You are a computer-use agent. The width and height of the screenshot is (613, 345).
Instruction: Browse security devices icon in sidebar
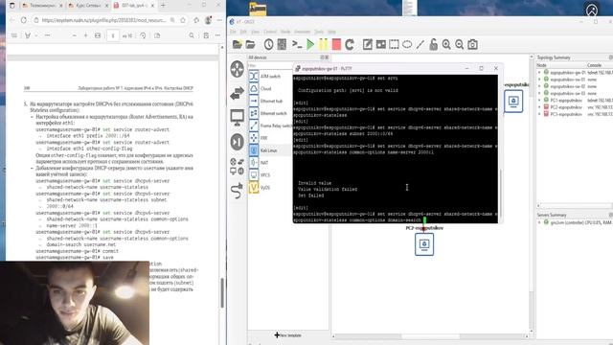point(238,142)
